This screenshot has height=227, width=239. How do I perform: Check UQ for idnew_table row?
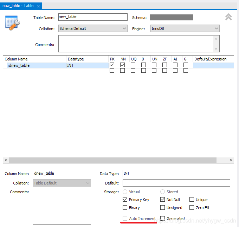tap(133, 65)
